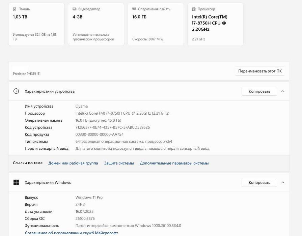
Task: Open Соглашение об использовании служб Майкрософт
Action: 72,233
